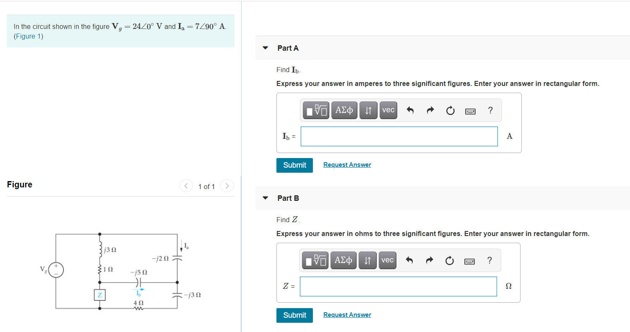This screenshot has height=332, width=630.
Task: Reset Part B answer with circular arrow
Action: pos(449,261)
